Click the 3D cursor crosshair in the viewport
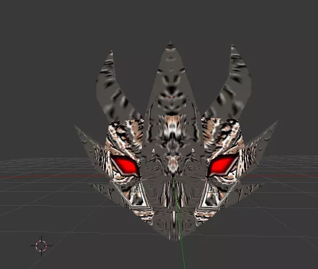This screenshot has height=269, width=318. click(41, 245)
